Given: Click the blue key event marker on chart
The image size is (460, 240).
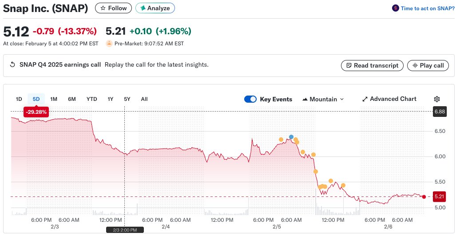Looking at the screenshot, I should [x=291, y=137].
